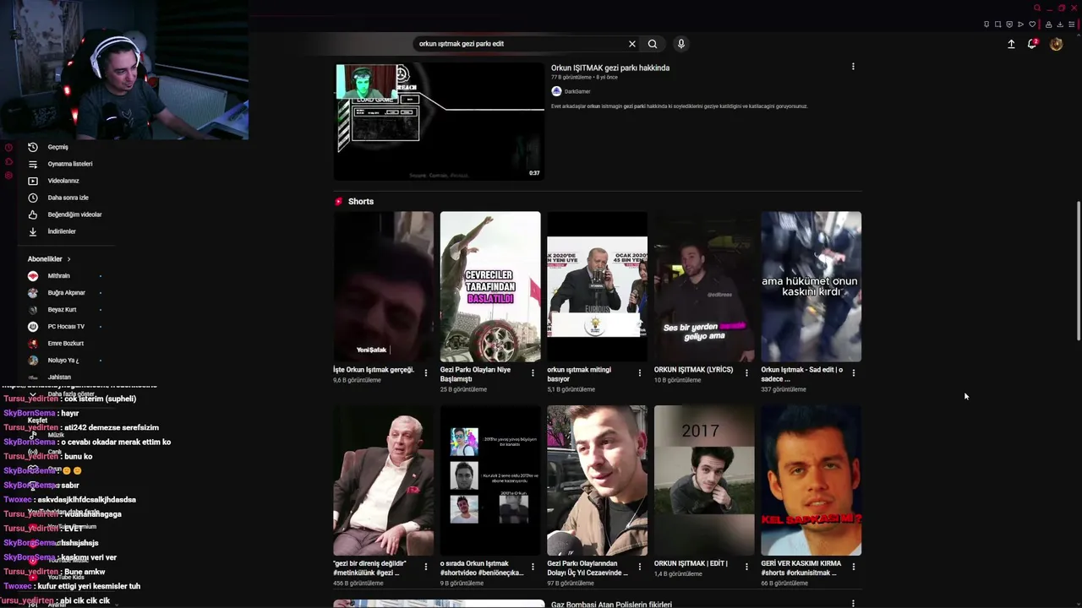
Task: Open more menu for orkun ışıtmak mitingi short
Action: 639,372
